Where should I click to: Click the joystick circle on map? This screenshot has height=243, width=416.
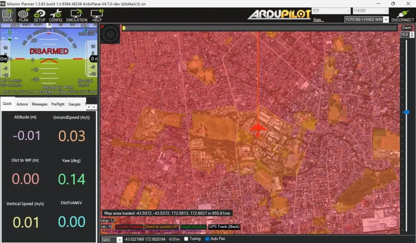click(x=110, y=34)
